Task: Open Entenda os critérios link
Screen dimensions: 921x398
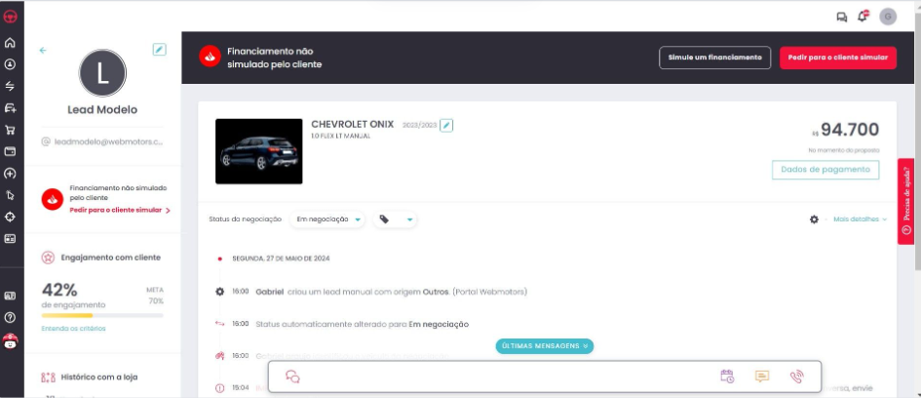Action: tap(73, 329)
